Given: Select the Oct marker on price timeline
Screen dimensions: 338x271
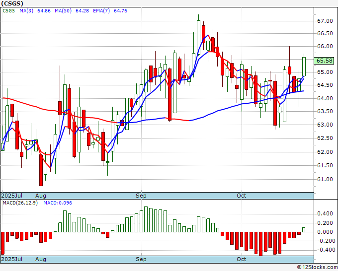Looking at the screenshot, I should click(x=242, y=196).
